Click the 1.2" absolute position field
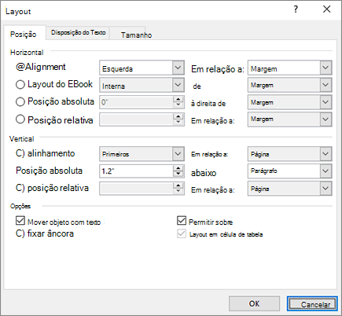 point(136,171)
